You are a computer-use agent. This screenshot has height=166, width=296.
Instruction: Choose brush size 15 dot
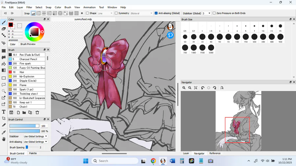coord(280,26)
